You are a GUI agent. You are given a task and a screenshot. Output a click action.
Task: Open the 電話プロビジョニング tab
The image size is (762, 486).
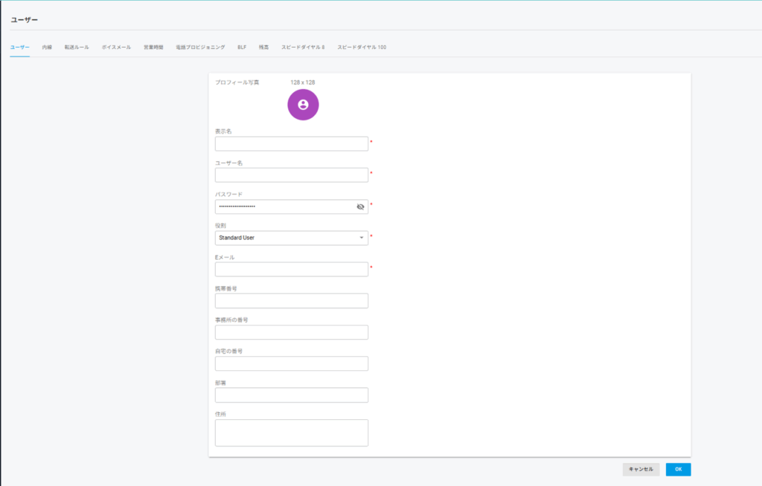pos(200,48)
